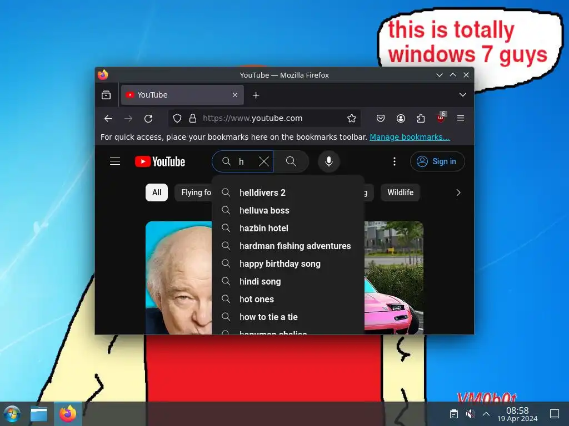Choose suggestion hindi song
Image resolution: width=569 pixels, height=426 pixels.
pos(288,281)
